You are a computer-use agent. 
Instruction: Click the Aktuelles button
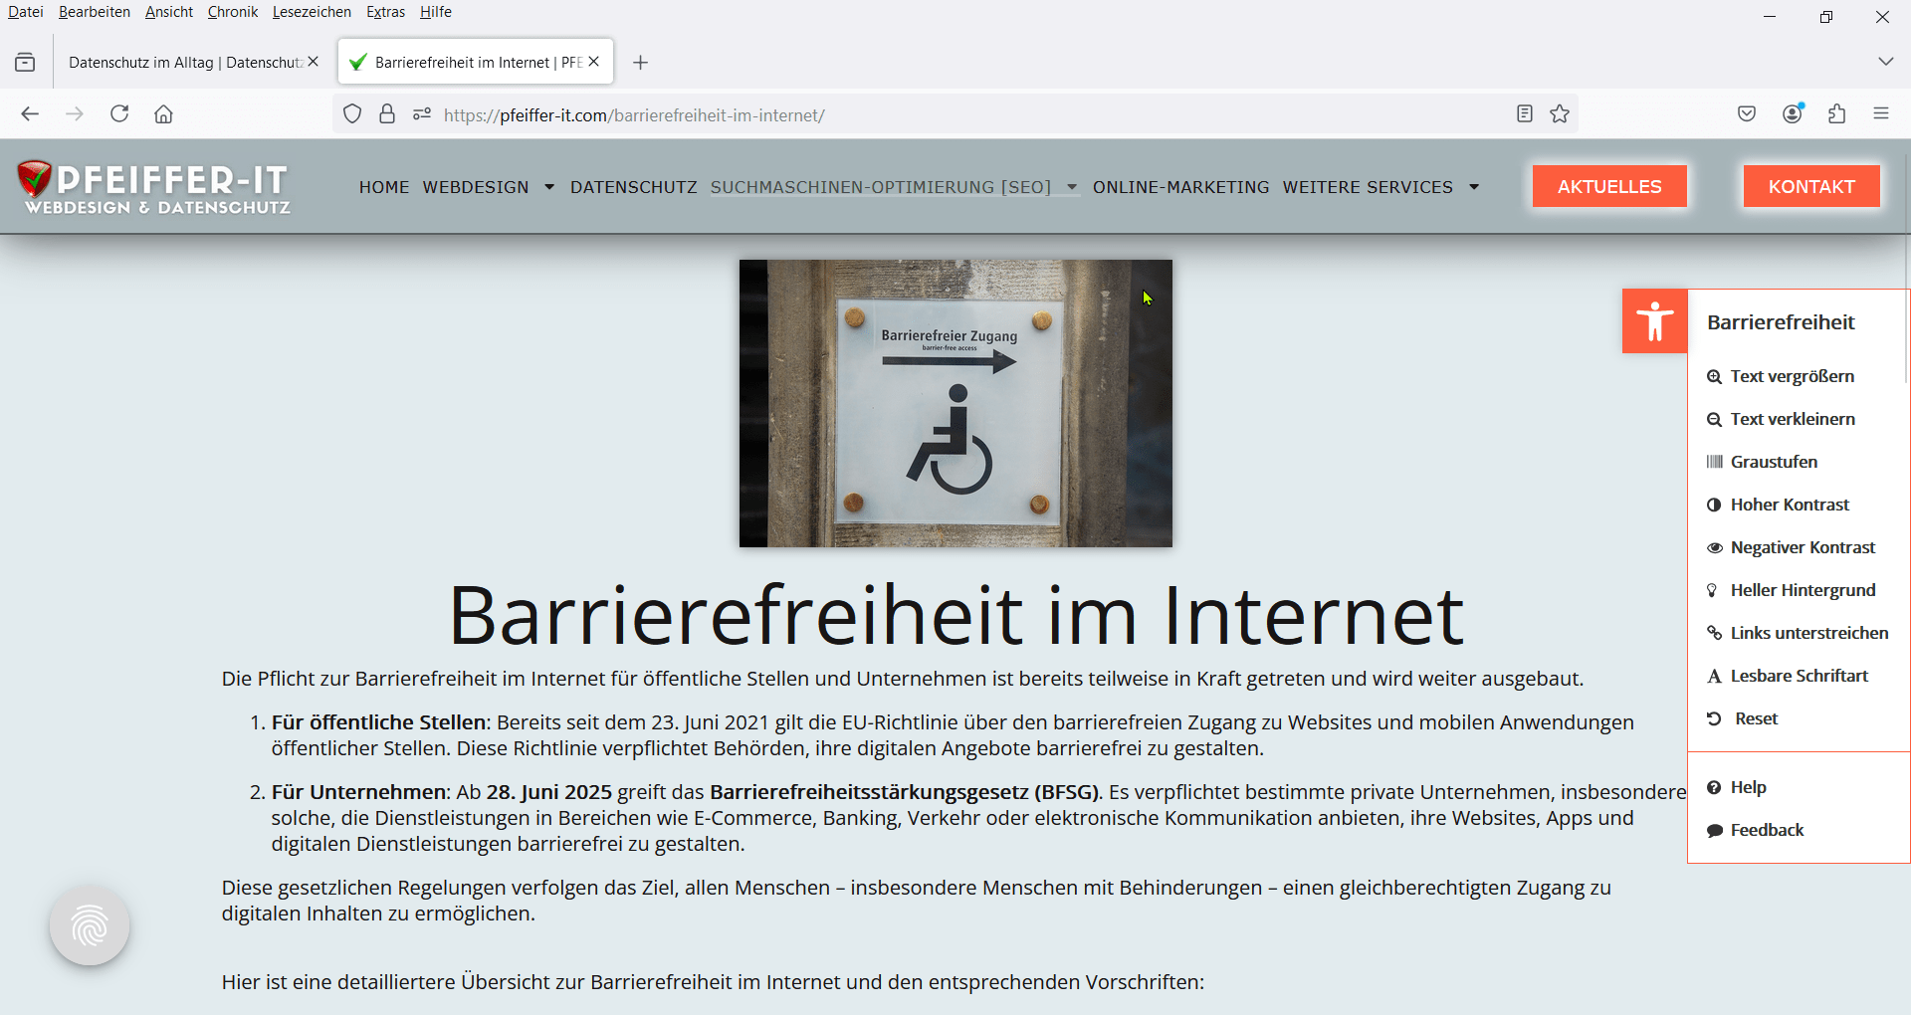(x=1608, y=187)
